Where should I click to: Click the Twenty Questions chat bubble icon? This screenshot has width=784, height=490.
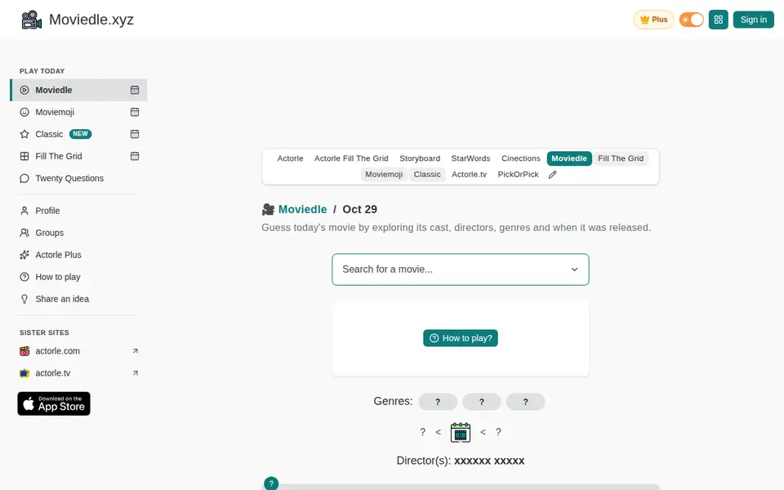(24, 178)
